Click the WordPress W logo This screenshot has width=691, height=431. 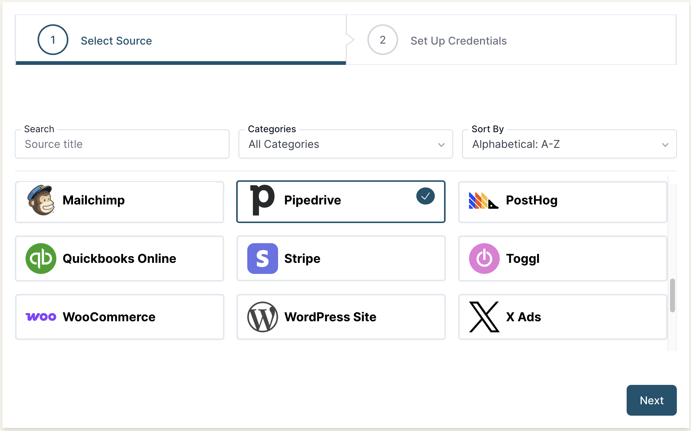pos(262,317)
